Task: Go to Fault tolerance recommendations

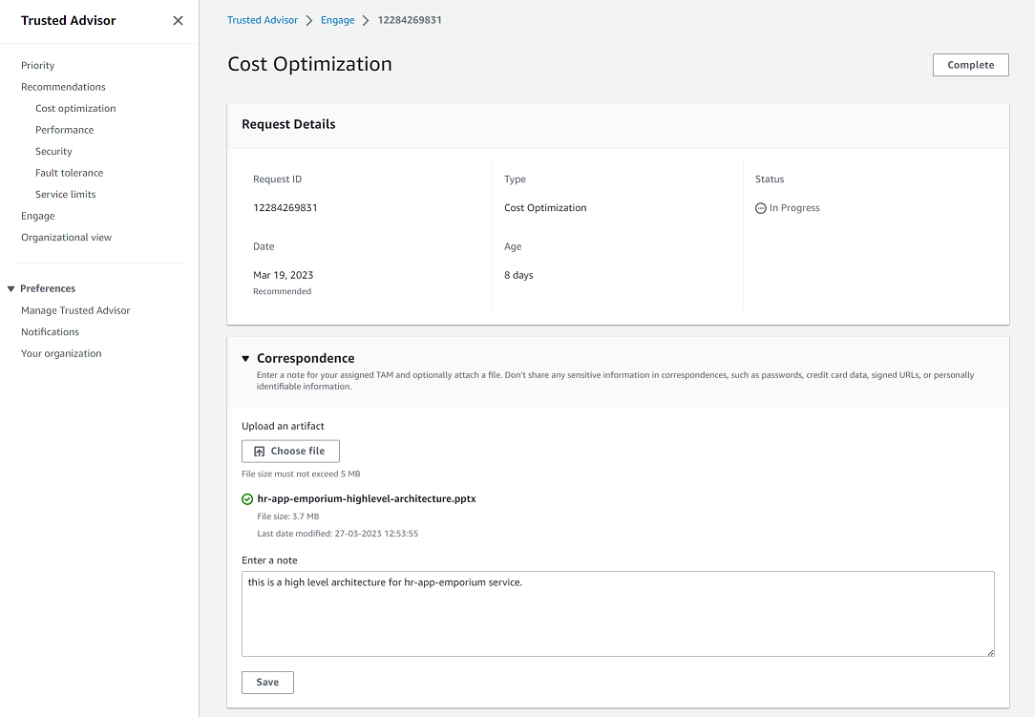Action: coord(70,172)
